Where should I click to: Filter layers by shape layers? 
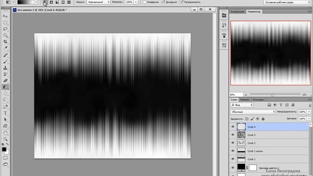click(287, 105)
